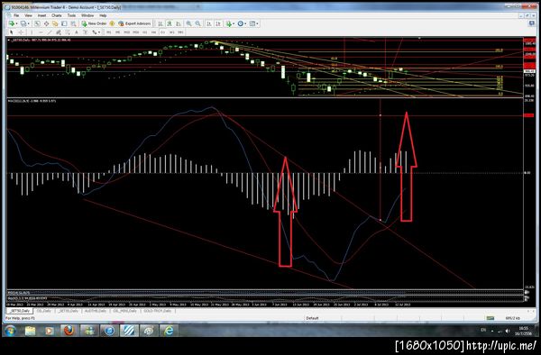Toggle Chart Shift icon

pos(218,23)
